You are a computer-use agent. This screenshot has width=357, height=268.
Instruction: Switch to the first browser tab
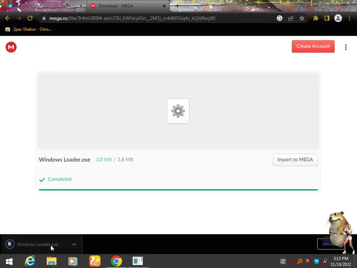coord(43,6)
